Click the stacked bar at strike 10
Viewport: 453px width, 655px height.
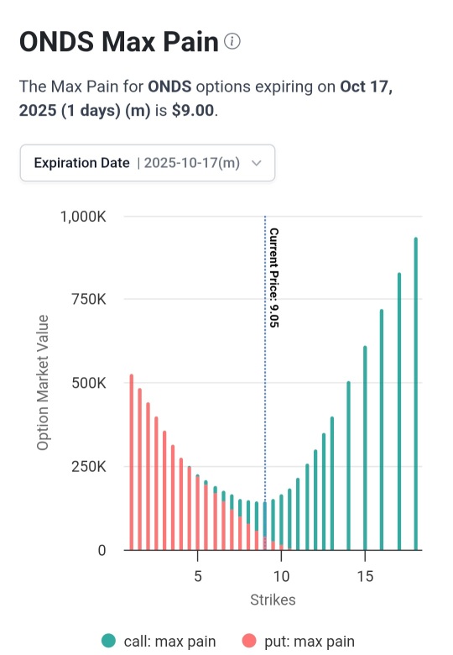281,522
